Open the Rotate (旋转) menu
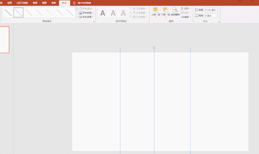This screenshot has height=154, width=259. pyautogui.click(x=186, y=17)
